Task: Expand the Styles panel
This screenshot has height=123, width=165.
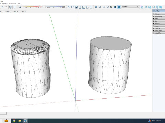Action: click(x=159, y=19)
